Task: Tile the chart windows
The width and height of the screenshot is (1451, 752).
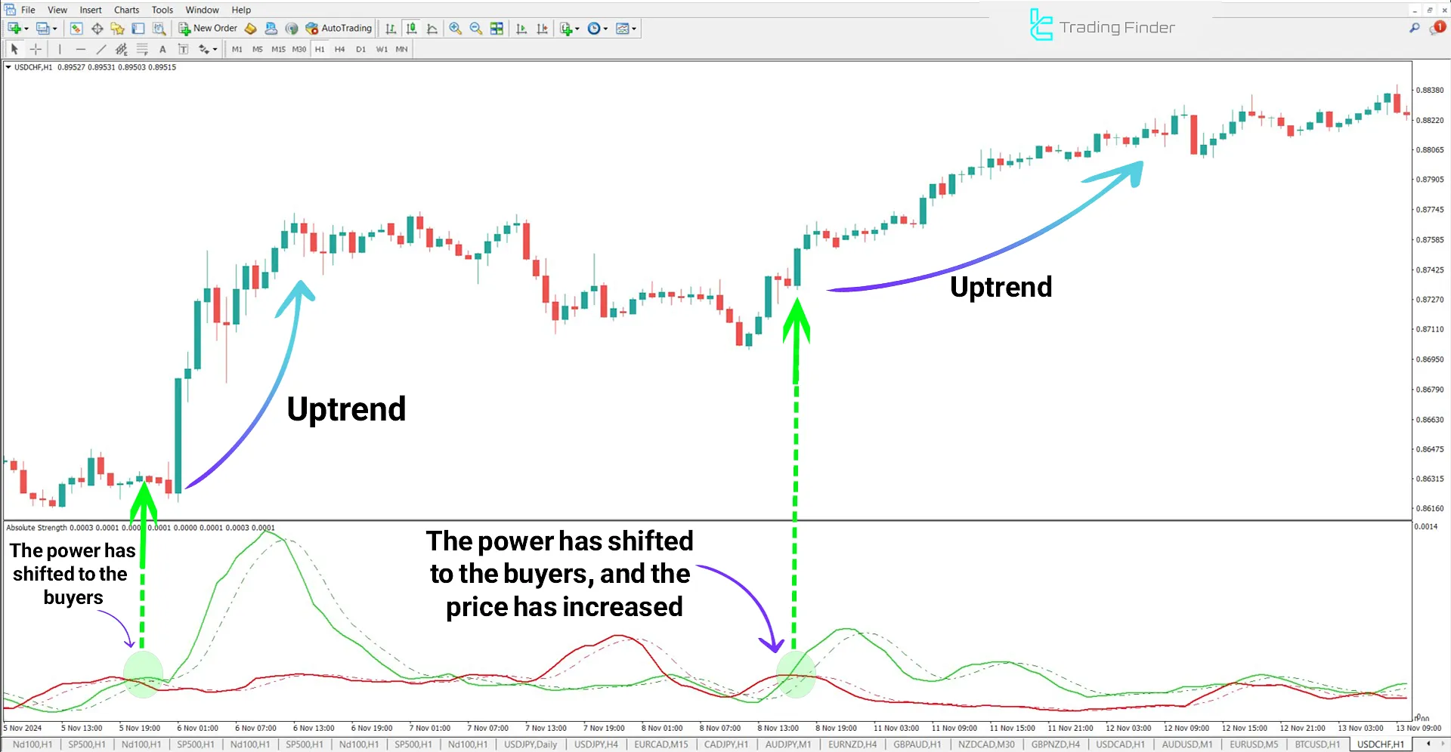Action: [497, 29]
